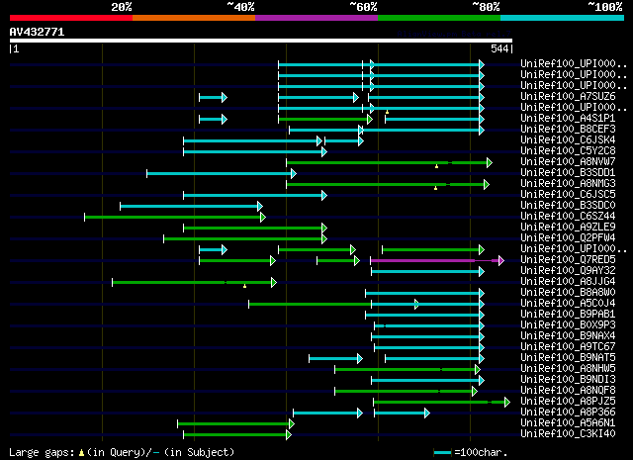The height and width of the screenshot is (460, 633).
Task: Select the UniRef100_A5A6N1 label
Action: coord(568,423)
